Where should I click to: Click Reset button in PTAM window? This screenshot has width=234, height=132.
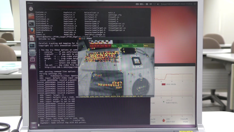pyautogui.click(x=138, y=46)
